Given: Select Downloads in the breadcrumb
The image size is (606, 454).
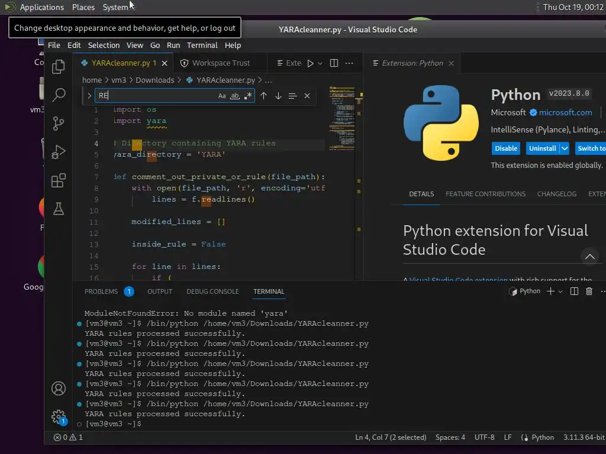Looking at the screenshot, I should tap(154, 80).
